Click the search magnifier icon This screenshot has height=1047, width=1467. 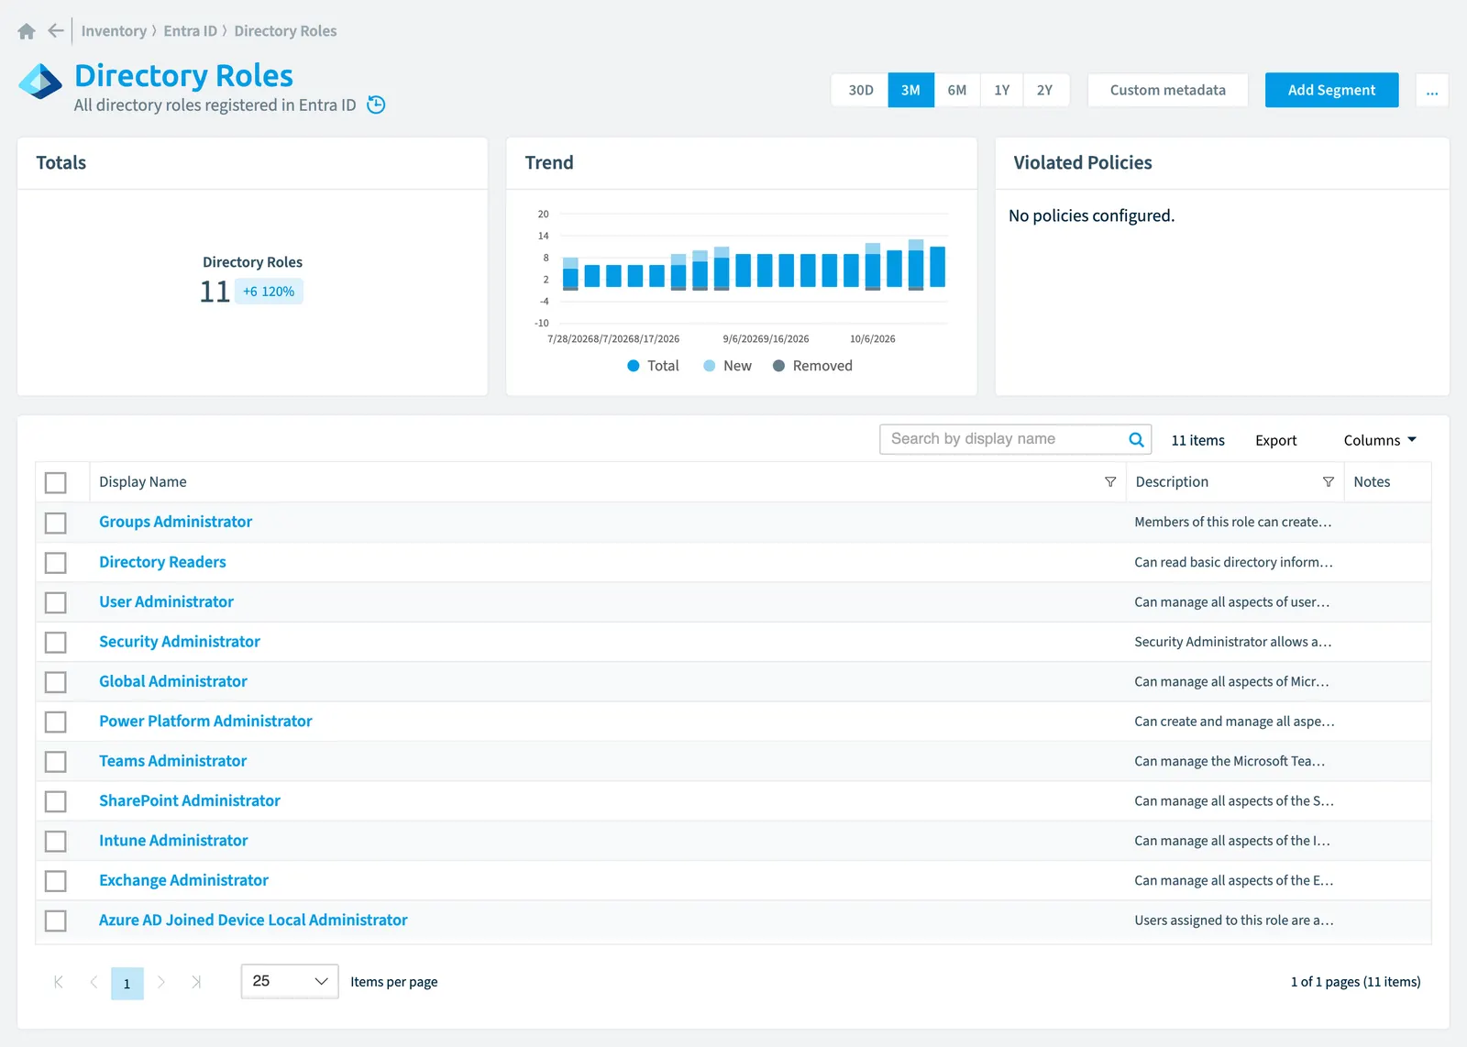[1136, 439]
